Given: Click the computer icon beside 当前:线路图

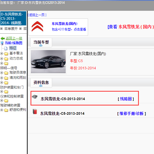Looking at the screenshot, I should click(x=2, y=43).
